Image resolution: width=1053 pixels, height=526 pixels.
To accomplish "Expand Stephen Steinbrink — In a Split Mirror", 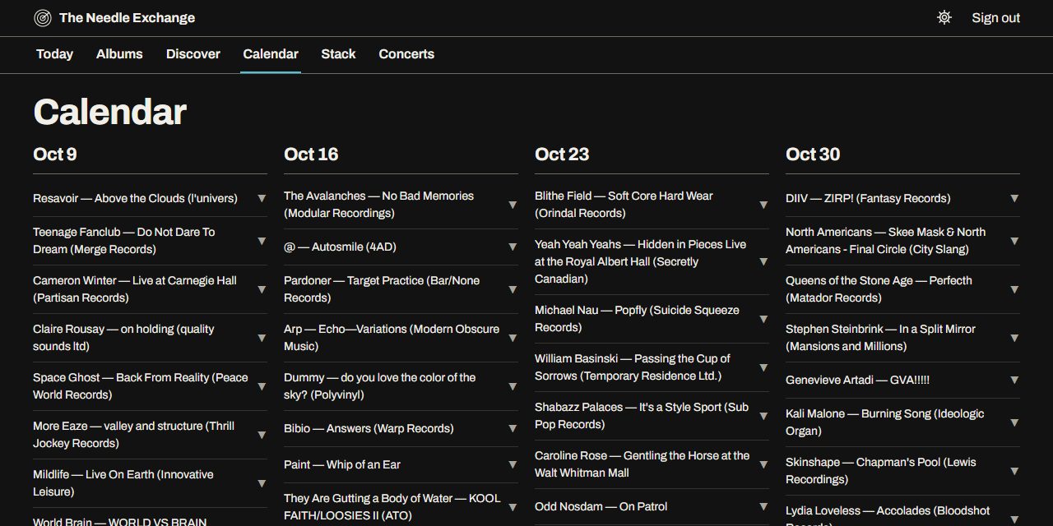I will 902,338.
